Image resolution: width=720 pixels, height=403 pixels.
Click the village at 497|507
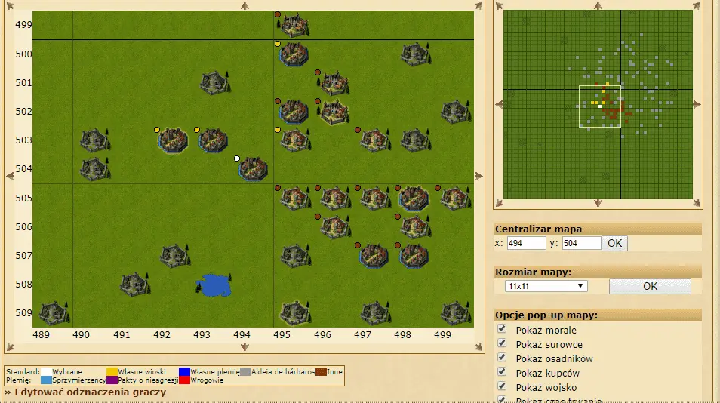374,256
